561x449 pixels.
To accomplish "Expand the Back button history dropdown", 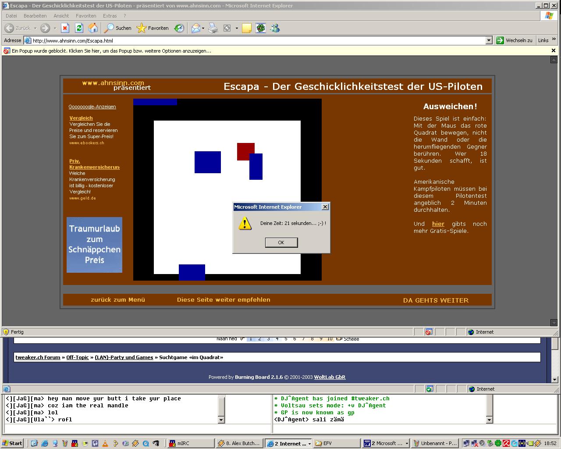I will click(35, 28).
